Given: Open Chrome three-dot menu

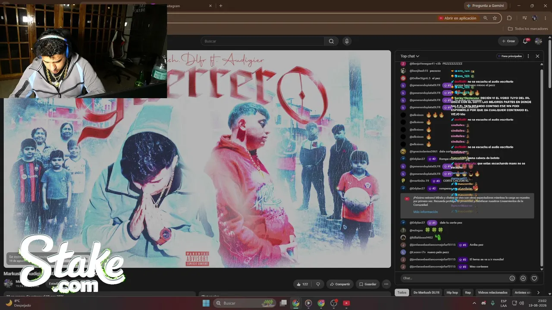Looking at the screenshot, I should (x=546, y=18).
